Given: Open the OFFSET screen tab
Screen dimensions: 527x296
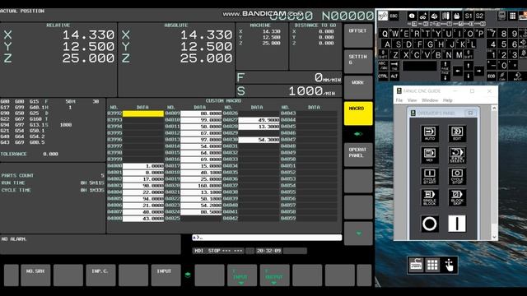Looking at the screenshot, I should [x=358, y=35].
